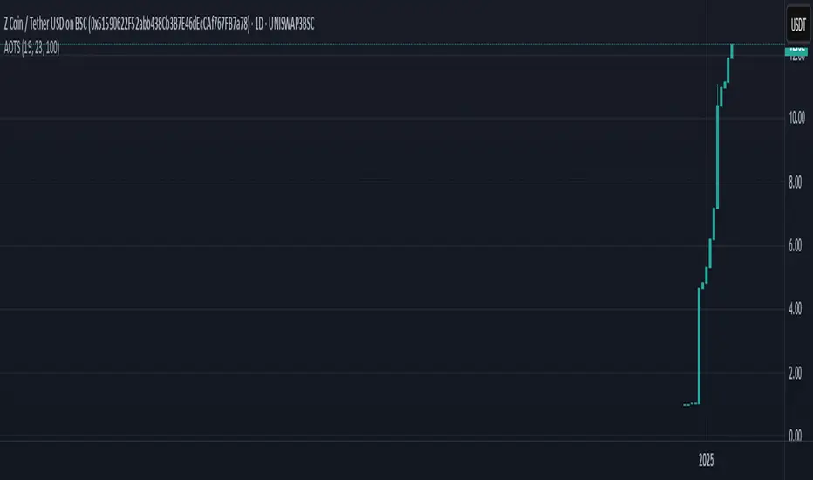Click the green current price label on the price axis

tap(796, 51)
